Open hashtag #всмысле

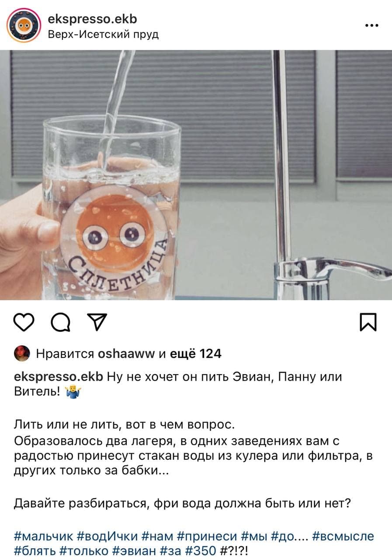343,536
